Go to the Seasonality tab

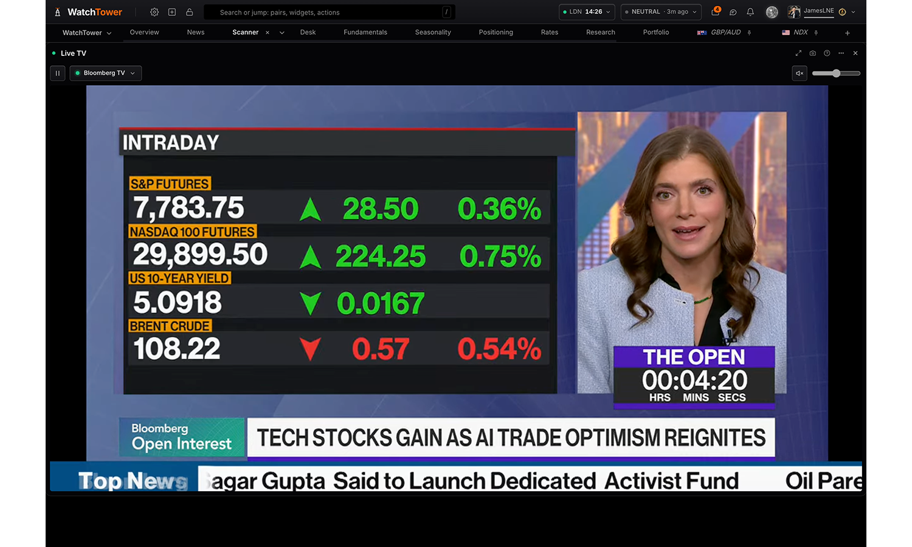(x=433, y=32)
